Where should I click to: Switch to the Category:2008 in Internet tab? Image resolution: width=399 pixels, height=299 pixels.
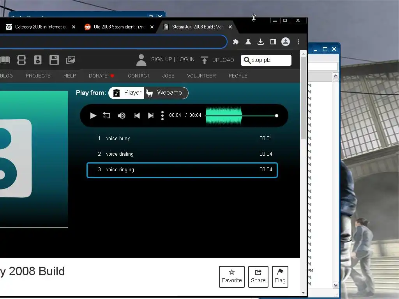pos(41,27)
